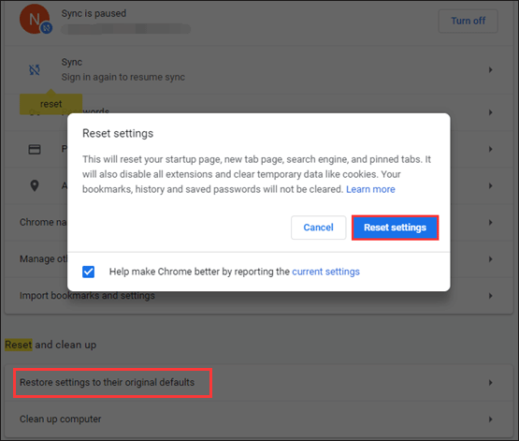This screenshot has width=519, height=441.
Task: Open the Clean up computer option
Action: (x=258, y=419)
